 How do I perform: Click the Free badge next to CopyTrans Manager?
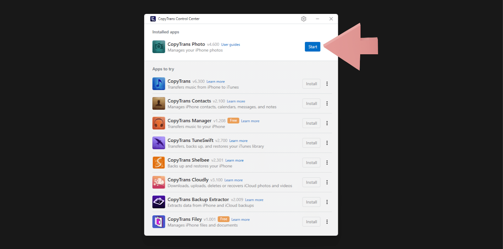coord(233,121)
